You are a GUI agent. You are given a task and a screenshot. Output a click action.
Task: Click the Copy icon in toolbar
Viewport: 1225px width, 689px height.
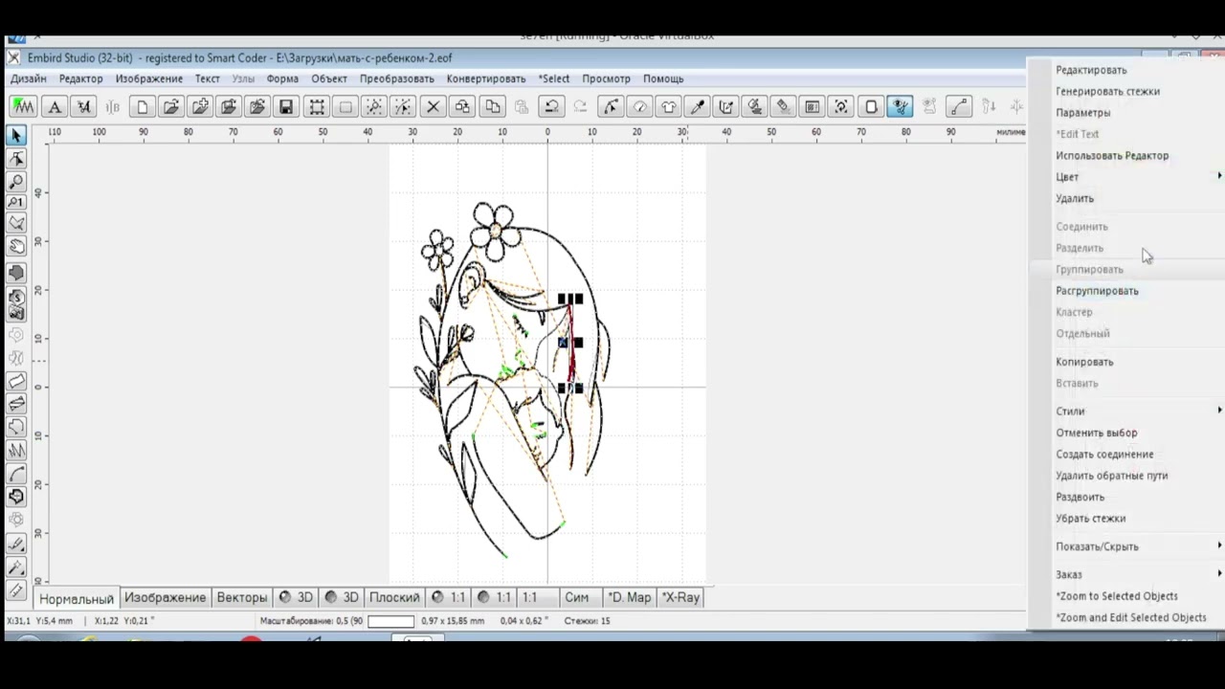coord(492,106)
